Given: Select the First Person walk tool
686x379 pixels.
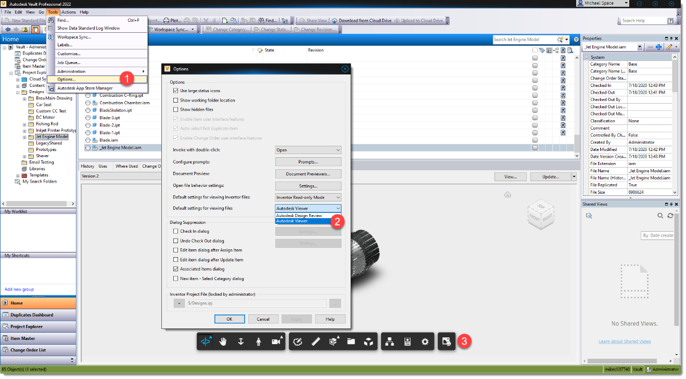Looking at the screenshot, I should click(x=258, y=342).
